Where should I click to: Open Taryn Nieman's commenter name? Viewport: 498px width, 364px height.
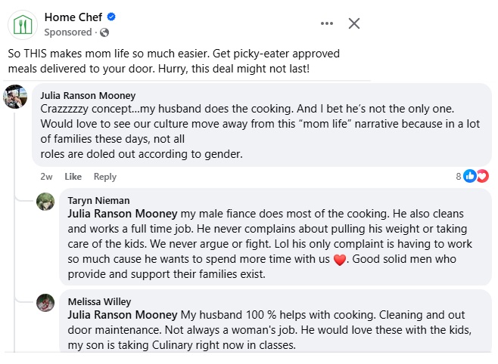98,200
